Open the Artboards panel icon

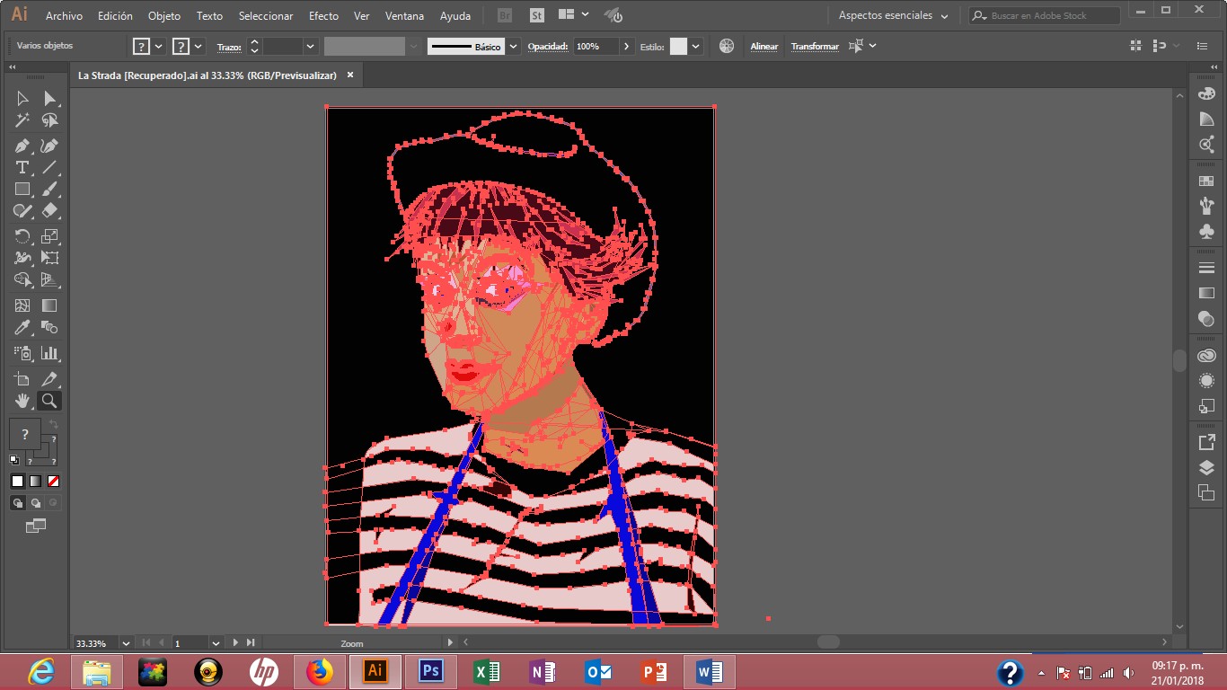[1206, 492]
